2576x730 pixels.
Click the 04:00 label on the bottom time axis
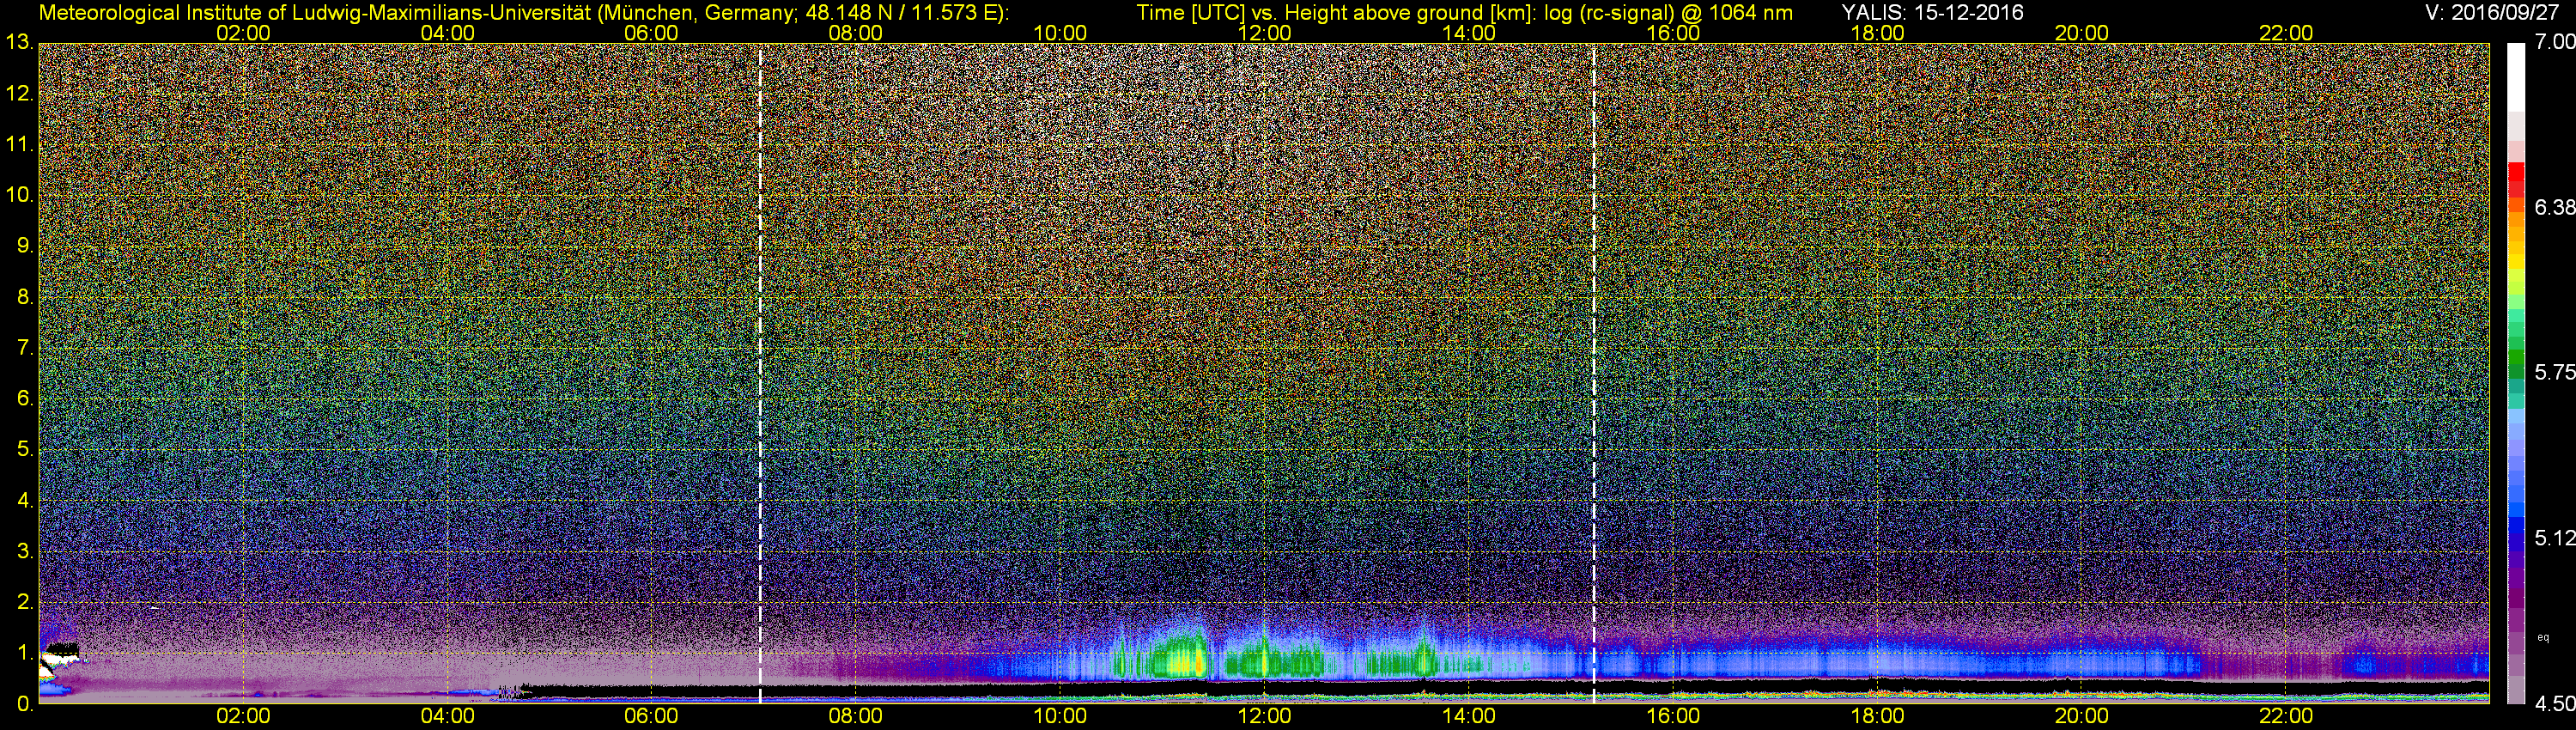tap(447, 716)
